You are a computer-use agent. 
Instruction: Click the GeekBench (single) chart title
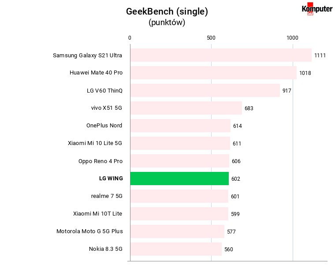click(x=167, y=11)
